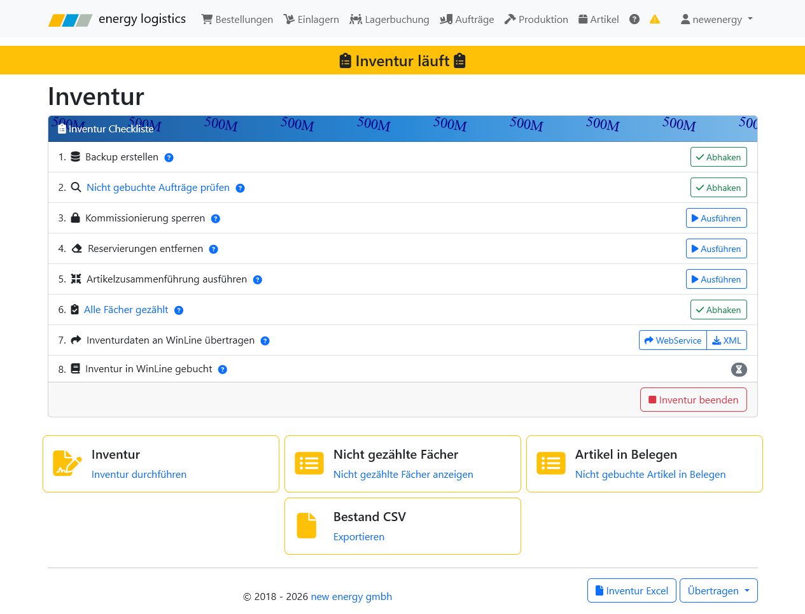Image resolution: width=805 pixels, height=614 pixels.
Task: Open the newenergy user dropdown
Action: pyautogui.click(x=717, y=19)
